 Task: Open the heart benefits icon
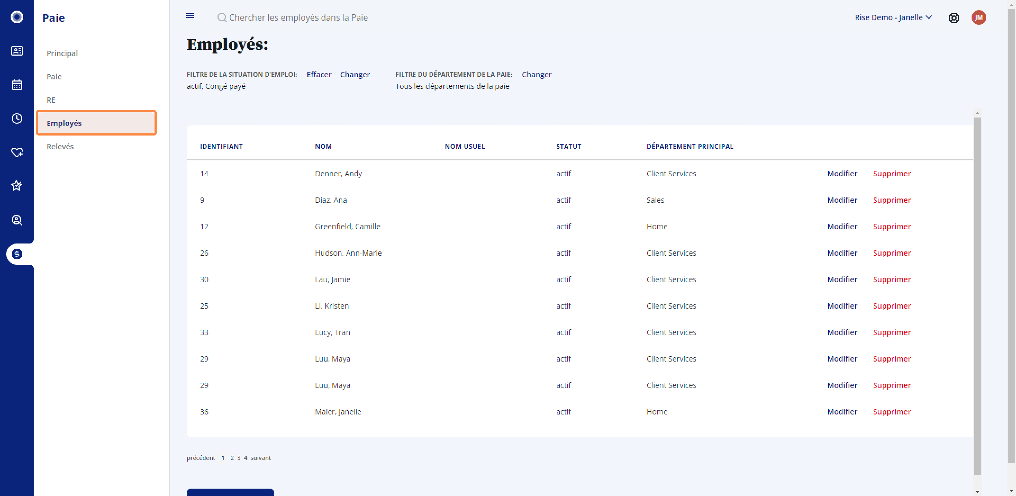pyautogui.click(x=17, y=152)
